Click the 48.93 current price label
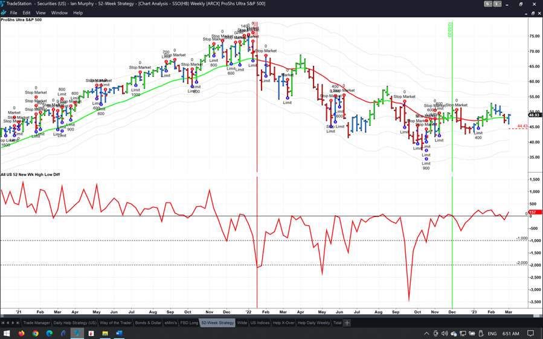Viewport: 543px width, 339px height. coord(535,115)
